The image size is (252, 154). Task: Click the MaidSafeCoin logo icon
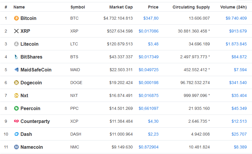(16, 70)
